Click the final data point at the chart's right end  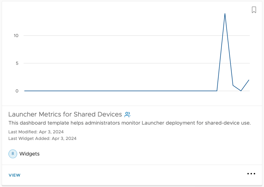(x=249, y=80)
